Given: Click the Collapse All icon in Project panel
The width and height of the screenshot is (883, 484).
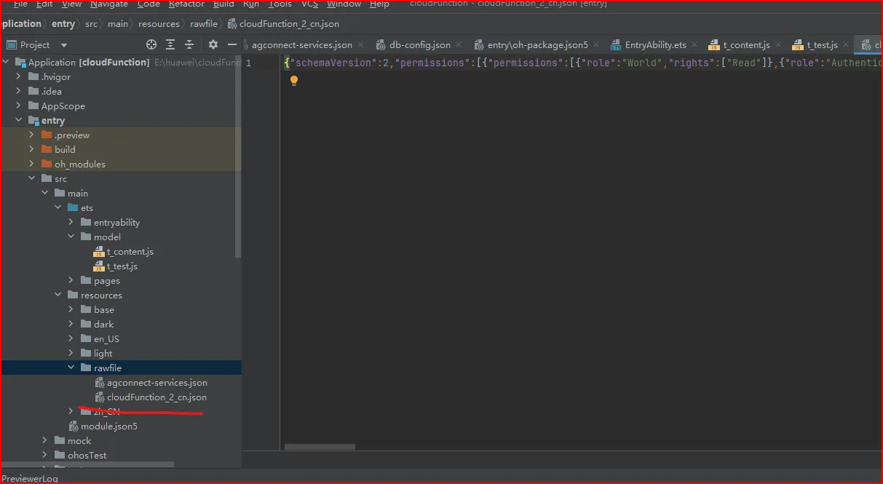Looking at the screenshot, I should tap(189, 44).
